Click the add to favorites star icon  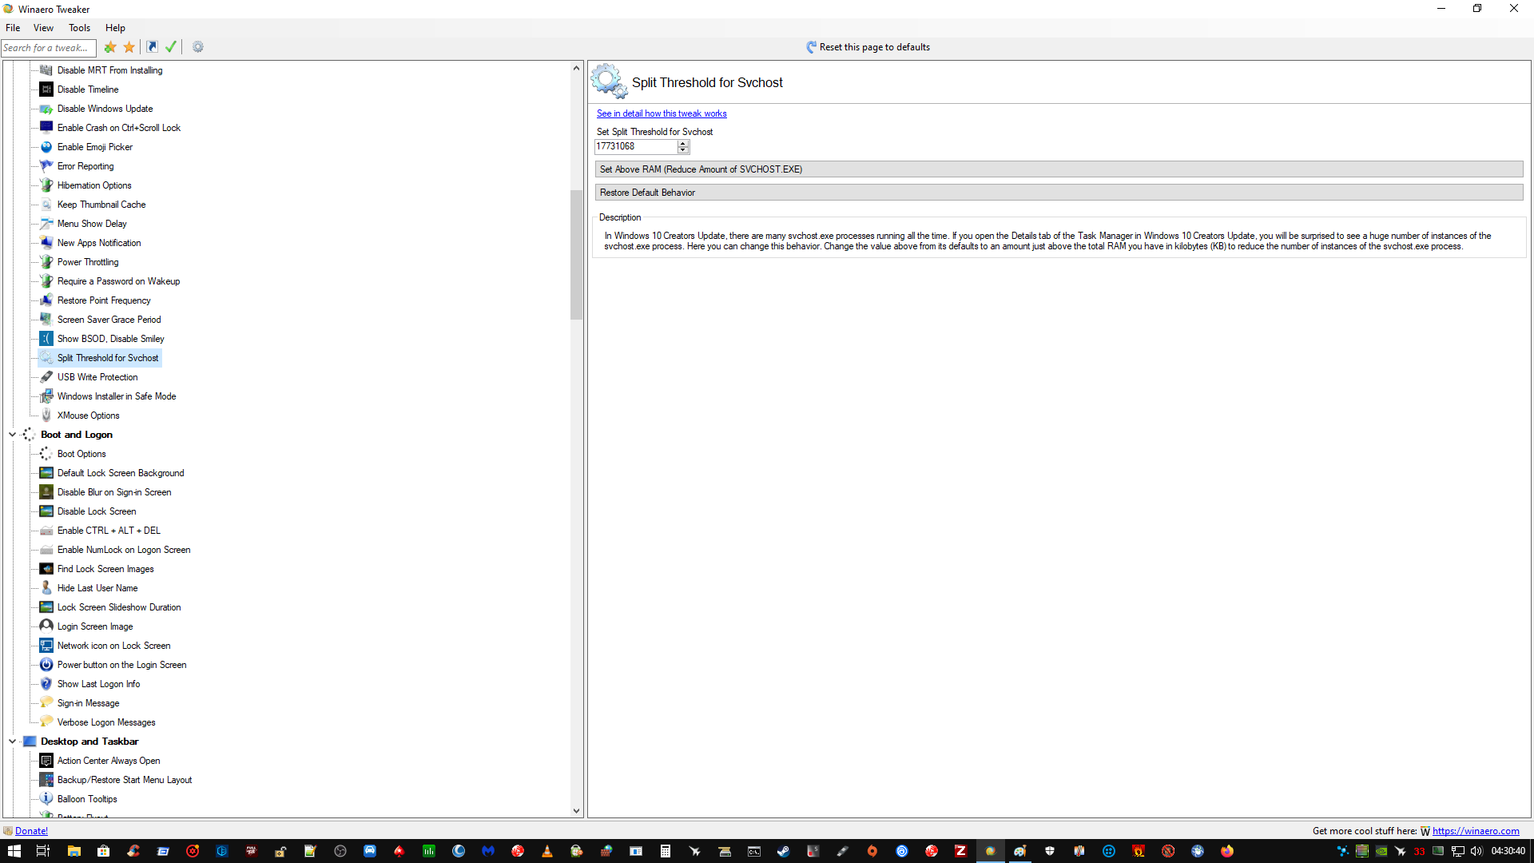(110, 47)
